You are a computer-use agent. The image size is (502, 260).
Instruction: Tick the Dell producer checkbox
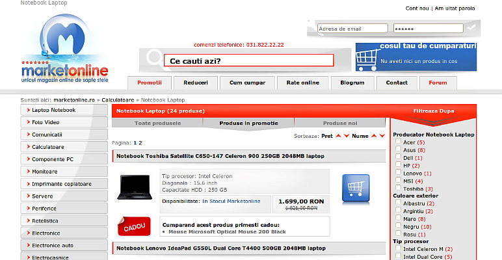[398, 157]
